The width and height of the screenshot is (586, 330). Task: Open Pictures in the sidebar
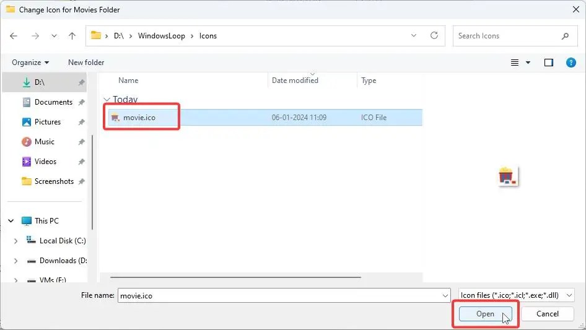coord(48,122)
